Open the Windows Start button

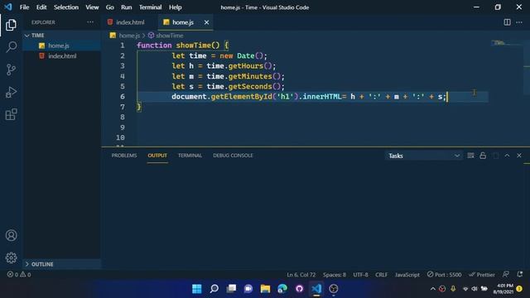pos(197,289)
